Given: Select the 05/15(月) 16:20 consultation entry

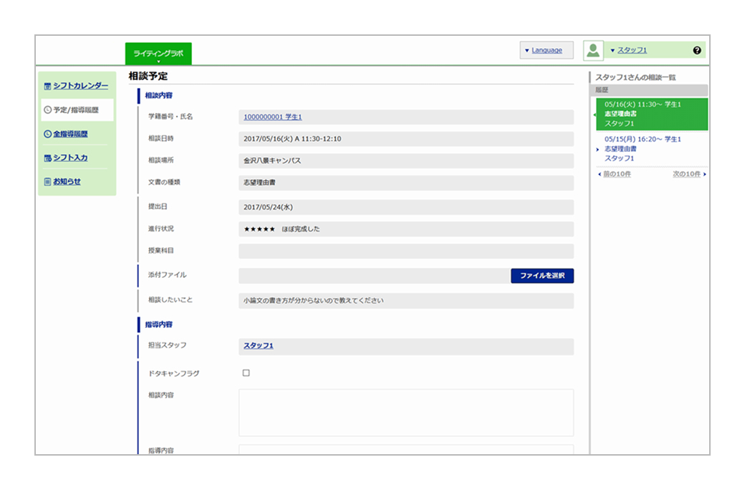Looking at the screenshot, I should tap(642, 148).
